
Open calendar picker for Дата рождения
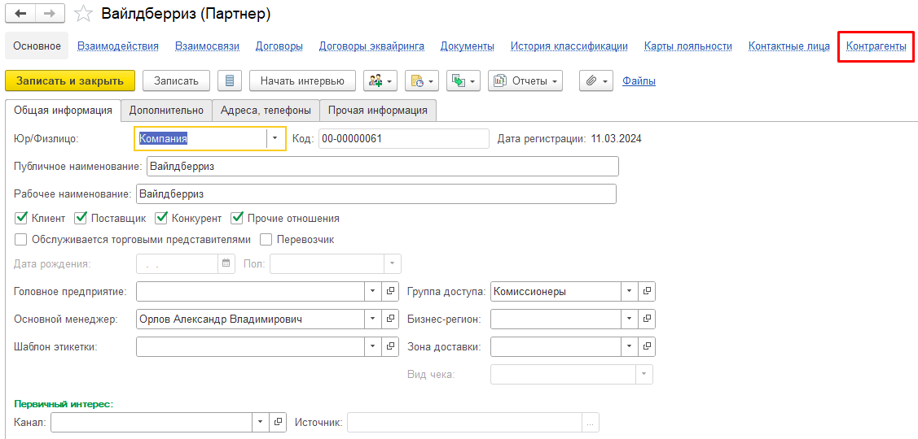(226, 263)
